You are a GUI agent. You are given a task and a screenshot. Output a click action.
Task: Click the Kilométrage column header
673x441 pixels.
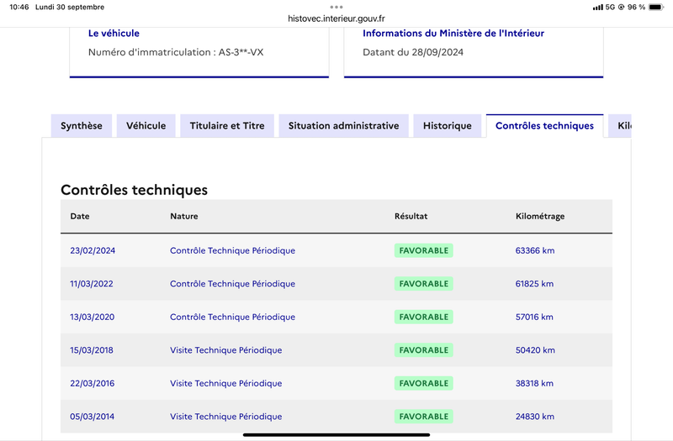(540, 216)
